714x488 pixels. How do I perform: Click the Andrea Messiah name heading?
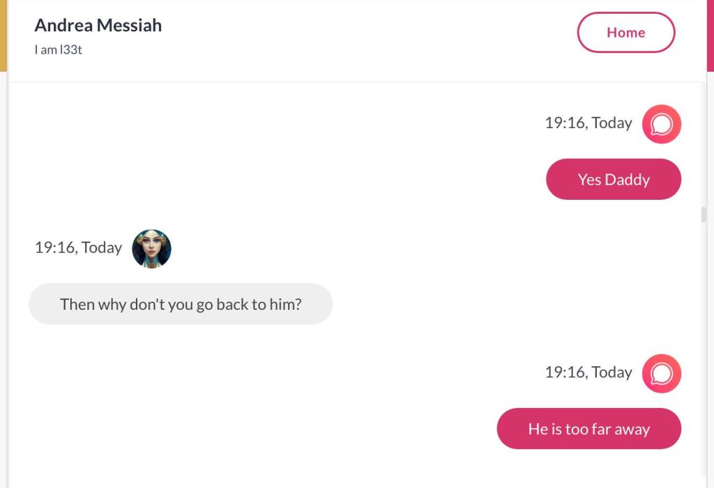pyautogui.click(x=98, y=25)
